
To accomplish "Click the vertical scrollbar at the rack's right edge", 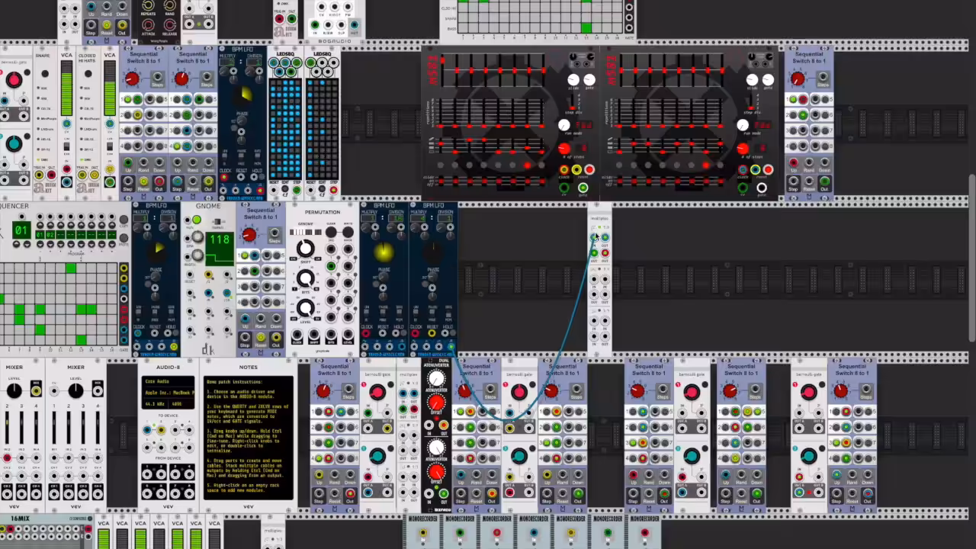I will (972, 258).
